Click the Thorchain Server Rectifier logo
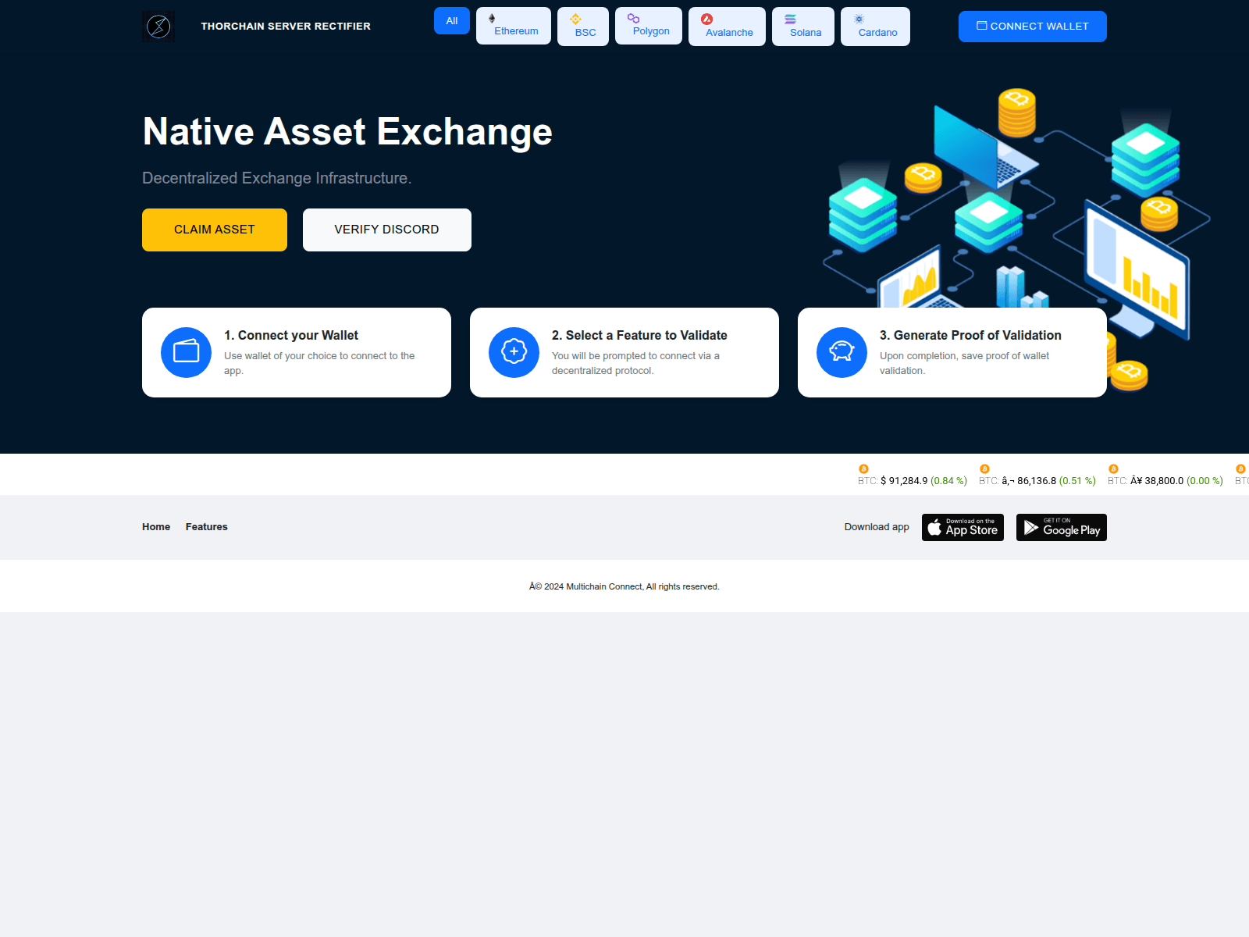The width and height of the screenshot is (1249, 937). pyautogui.click(x=158, y=26)
